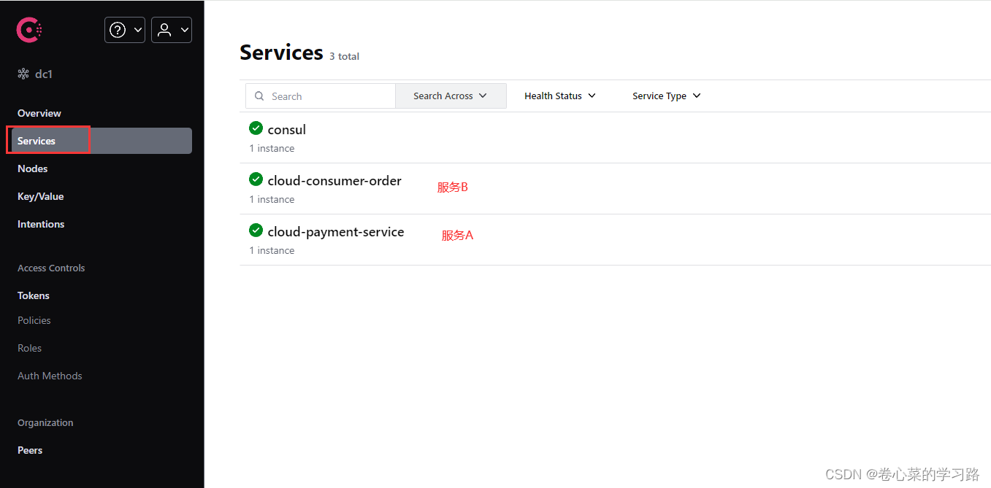Expand the Search Across dropdown
Image resolution: width=991 pixels, height=488 pixels.
450,96
